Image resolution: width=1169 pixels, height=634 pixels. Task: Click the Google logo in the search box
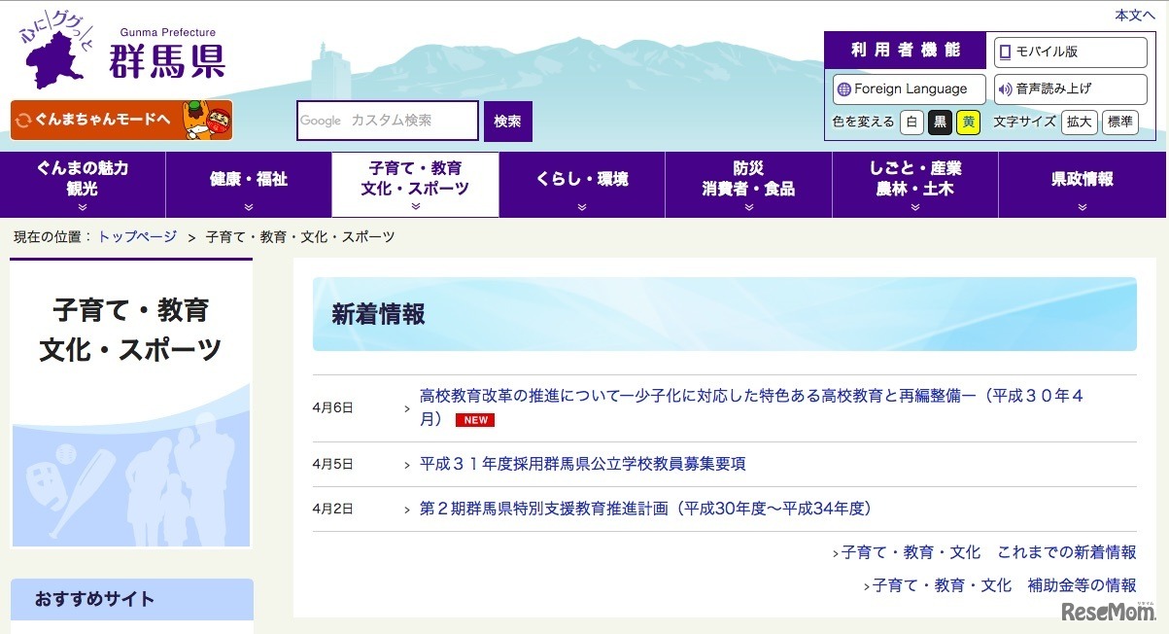(x=319, y=120)
